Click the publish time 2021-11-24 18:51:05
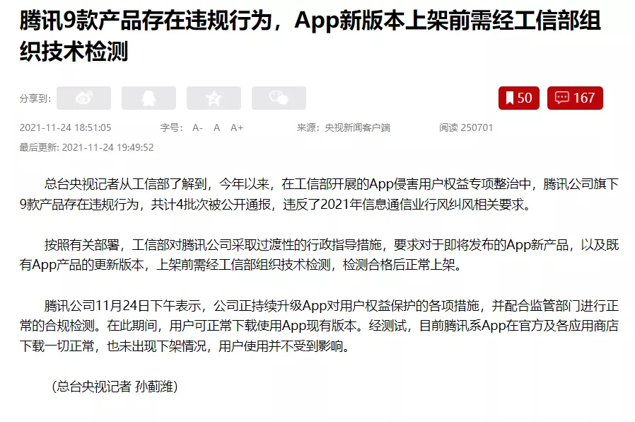The width and height of the screenshot is (635, 422). click(65, 128)
